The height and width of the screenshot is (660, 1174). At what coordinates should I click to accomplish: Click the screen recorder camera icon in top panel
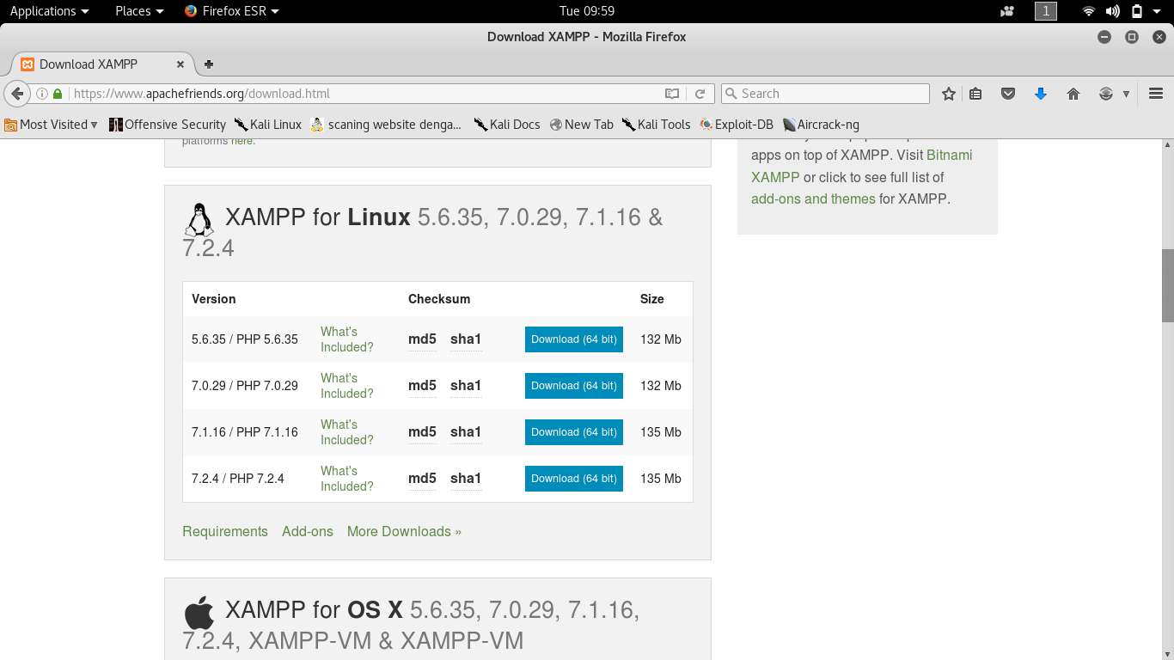[x=1008, y=11]
